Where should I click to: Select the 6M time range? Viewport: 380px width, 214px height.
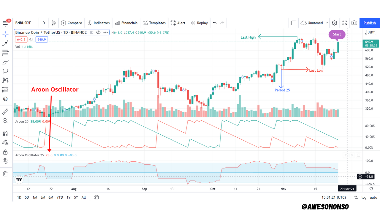[x=51, y=197]
